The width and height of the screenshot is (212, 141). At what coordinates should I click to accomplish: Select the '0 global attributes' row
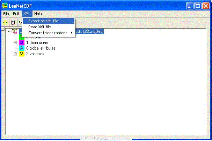41,48
